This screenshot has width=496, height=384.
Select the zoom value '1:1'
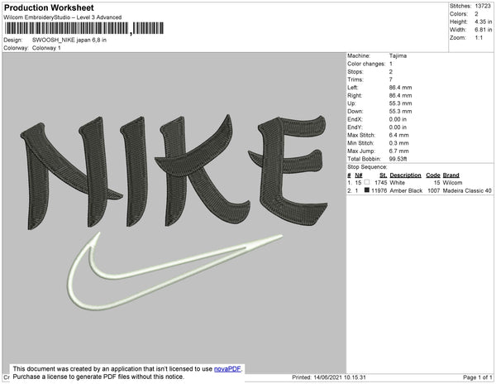479,38
